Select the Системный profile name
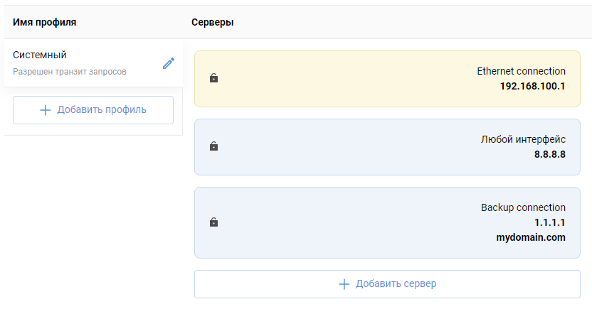The width and height of the screenshot is (592, 309). (40, 55)
